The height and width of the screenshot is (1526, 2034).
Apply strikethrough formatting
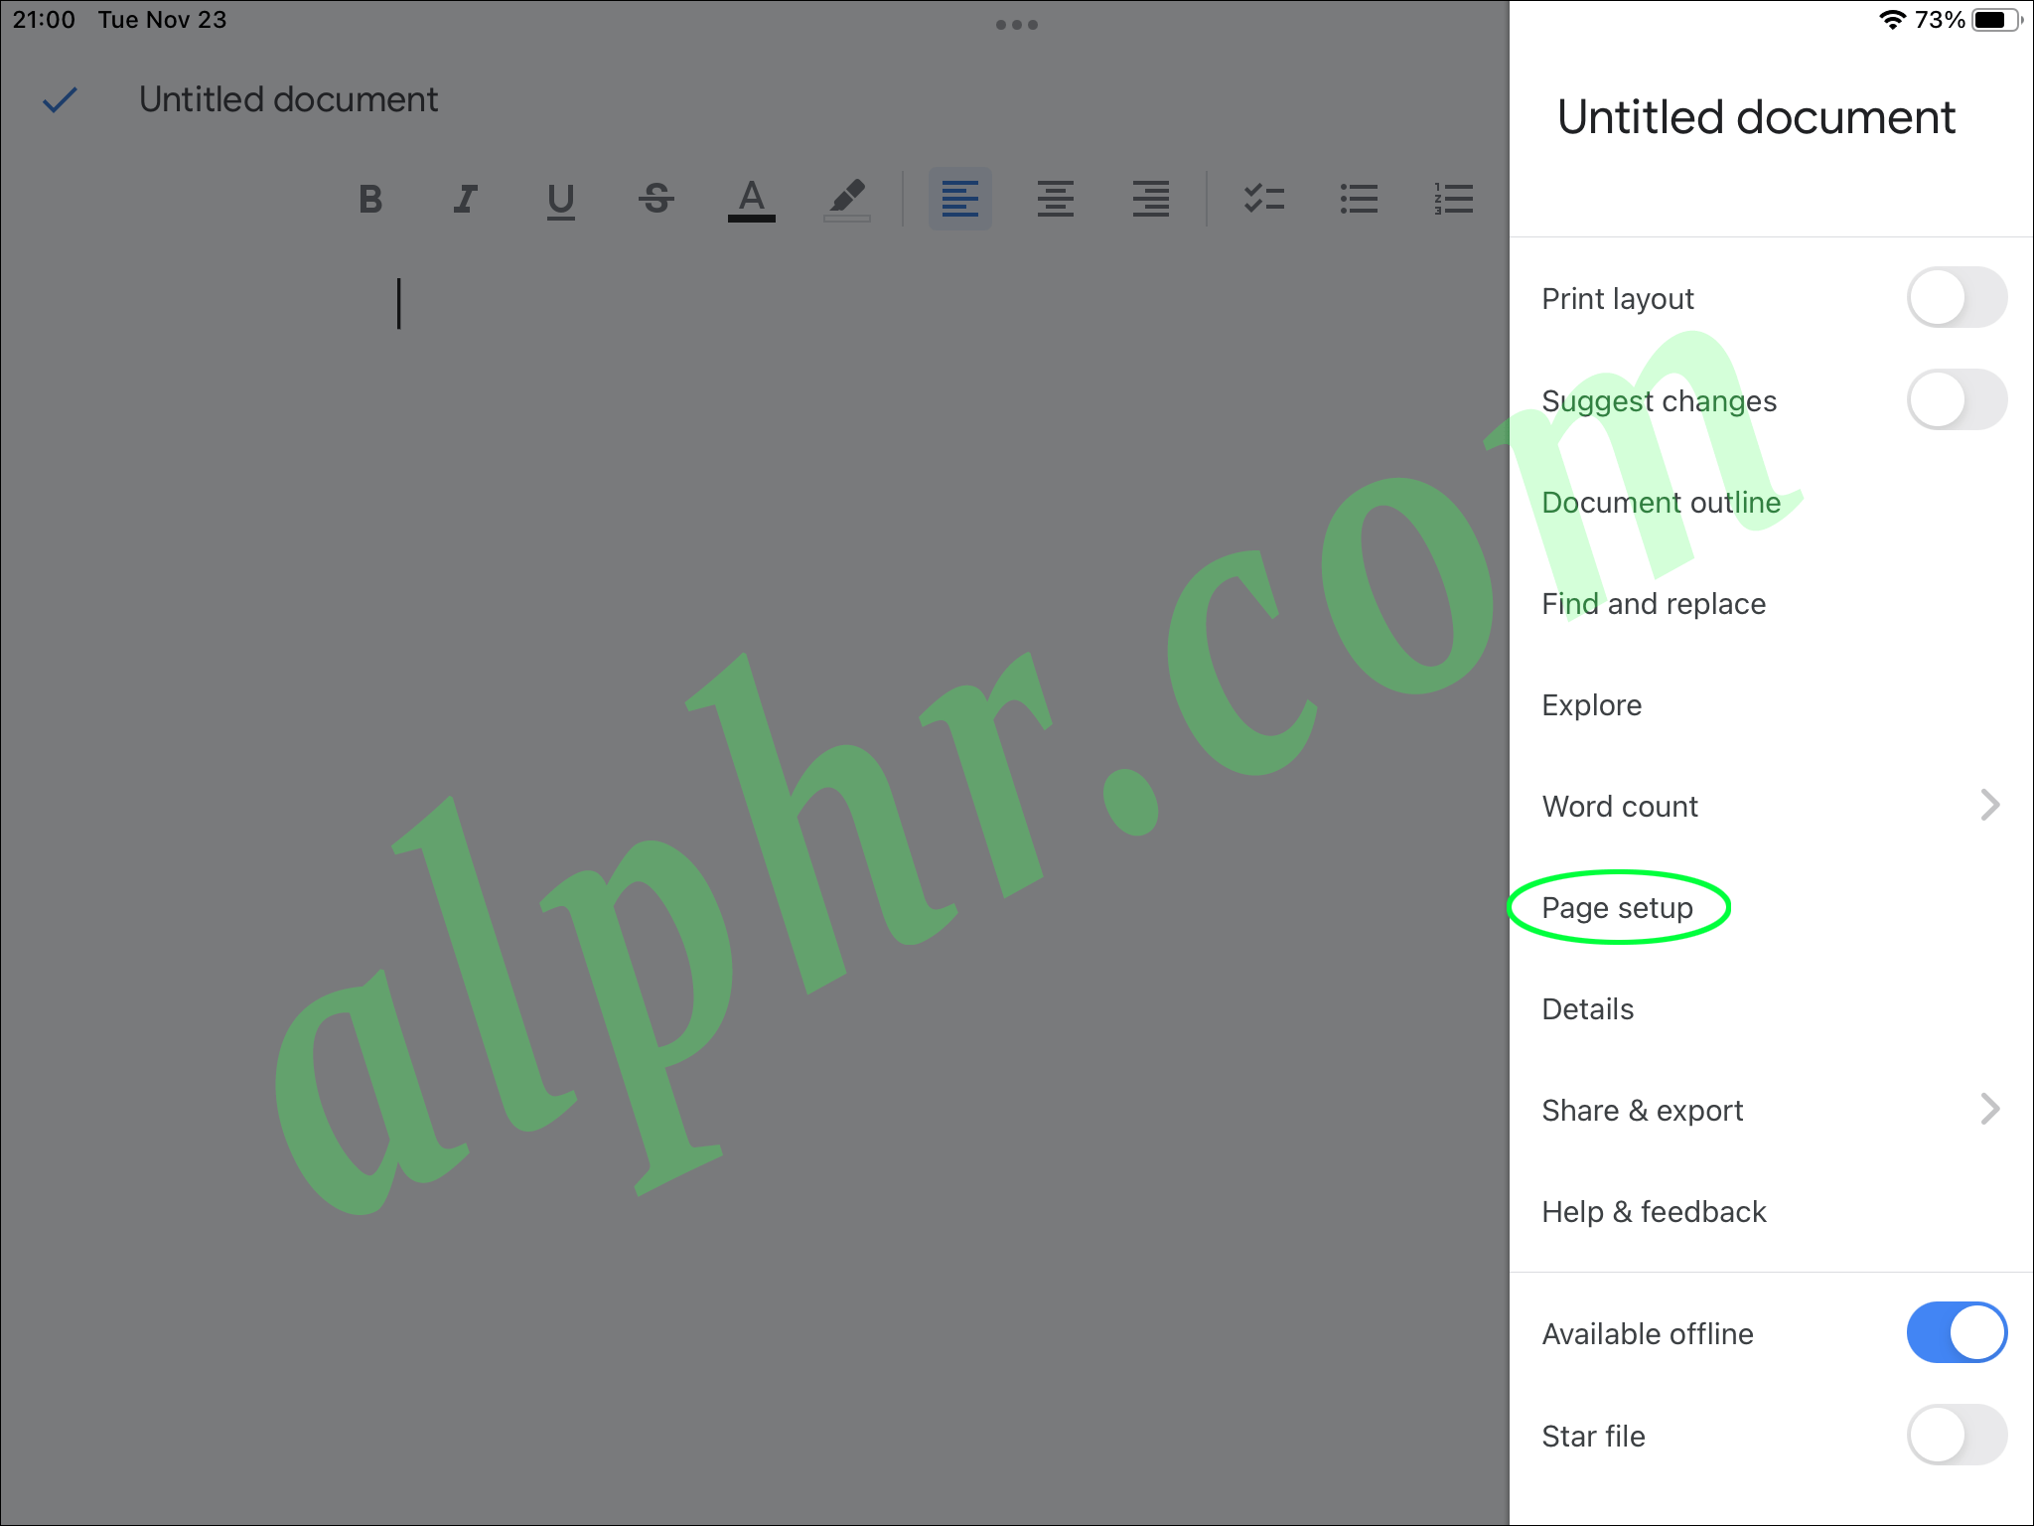coord(656,199)
